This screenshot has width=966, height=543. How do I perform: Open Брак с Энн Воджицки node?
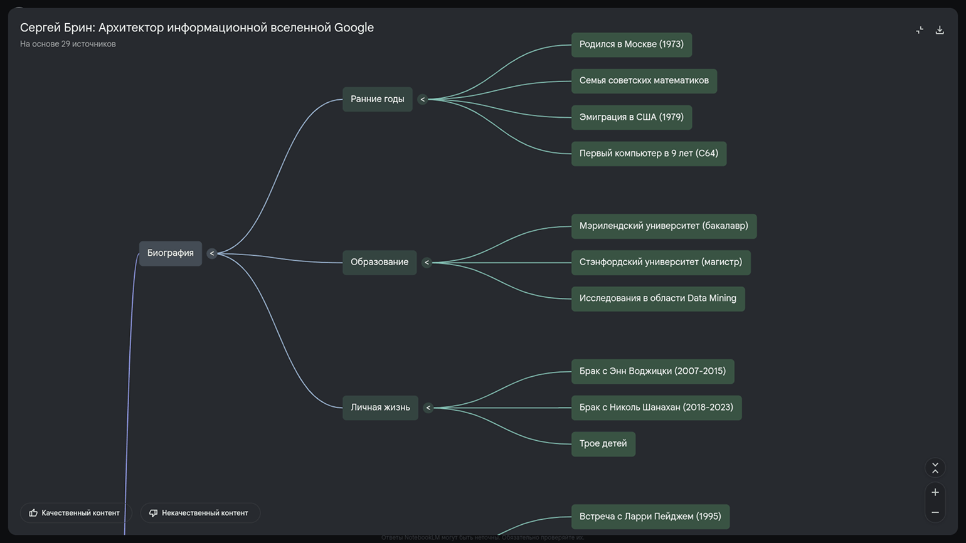point(652,371)
